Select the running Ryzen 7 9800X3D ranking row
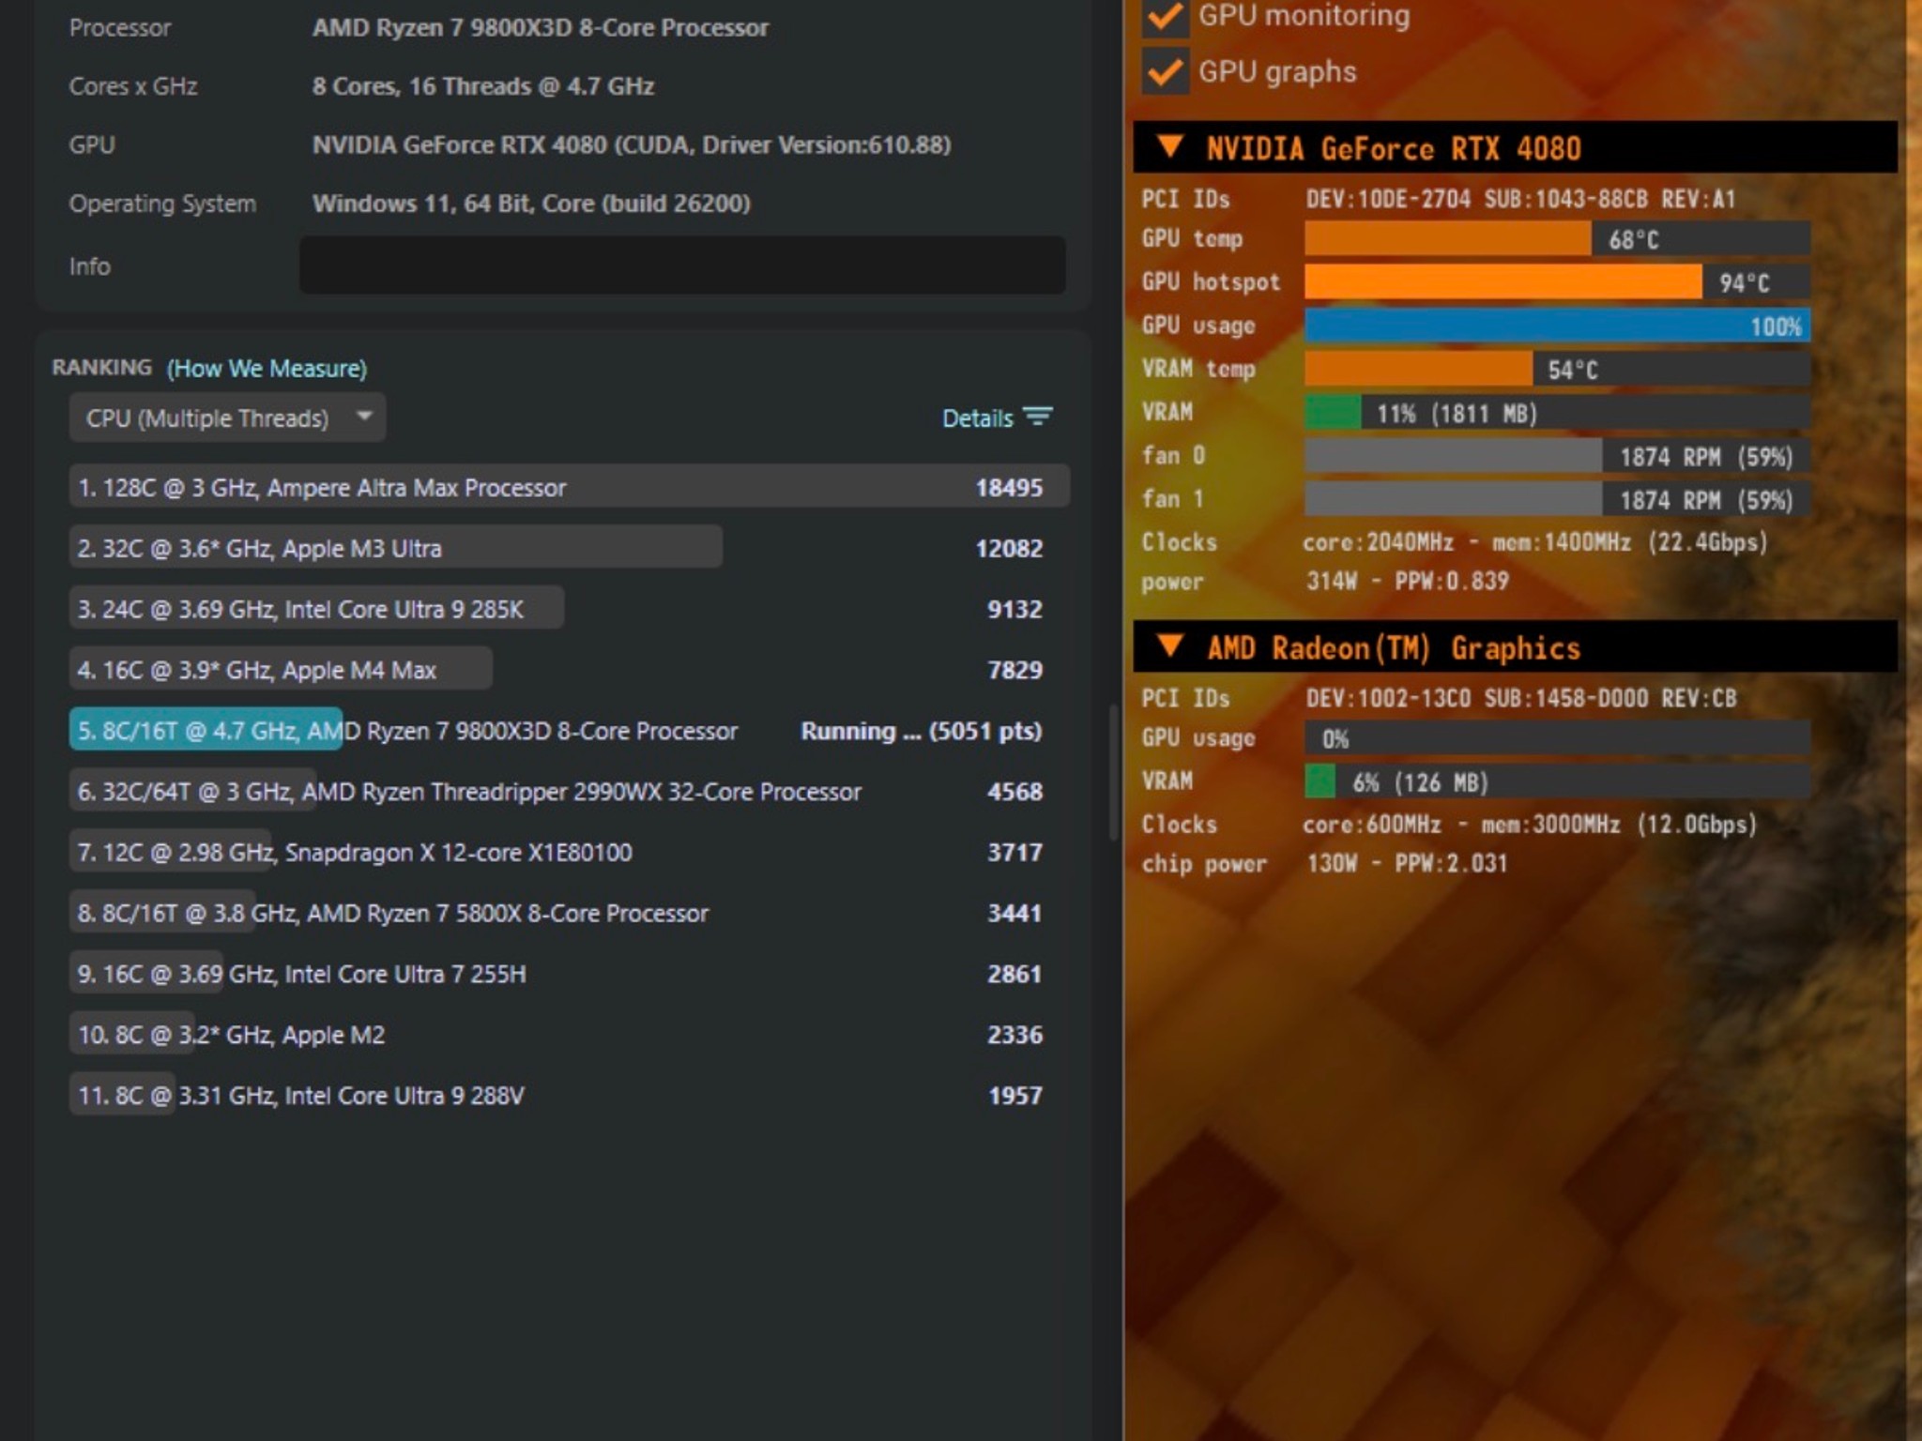Viewport: 1922px width, 1441px height. point(570,731)
